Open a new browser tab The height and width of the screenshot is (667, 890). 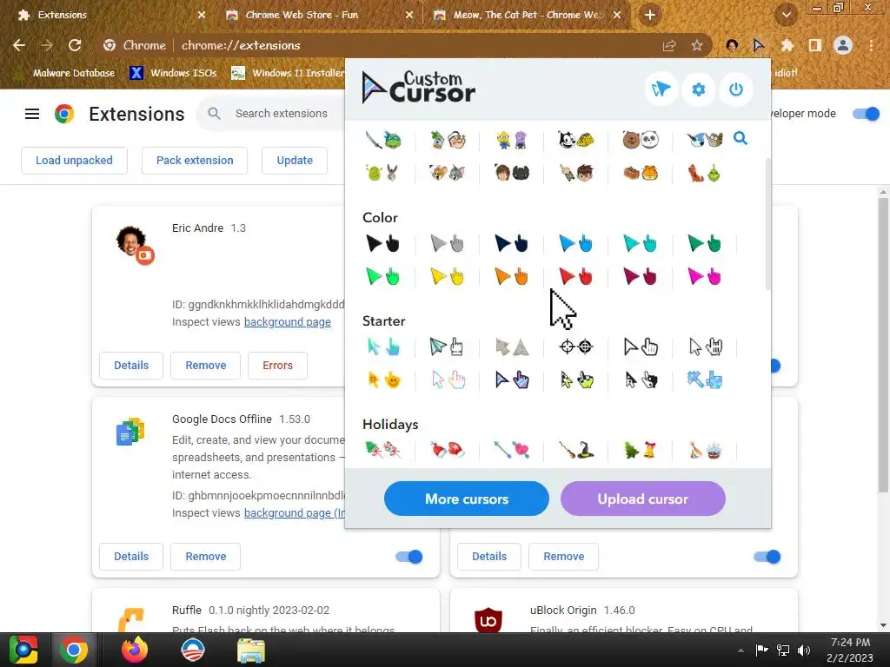point(650,16)
